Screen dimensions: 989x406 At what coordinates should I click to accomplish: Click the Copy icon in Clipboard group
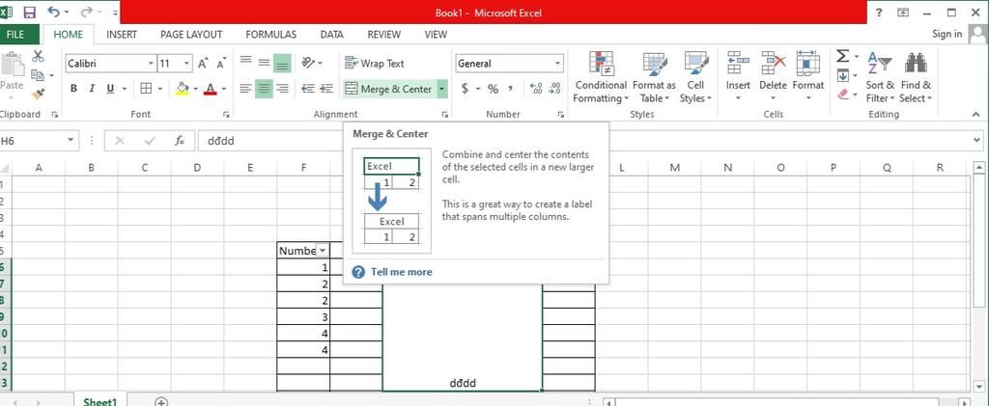[38, 75]
